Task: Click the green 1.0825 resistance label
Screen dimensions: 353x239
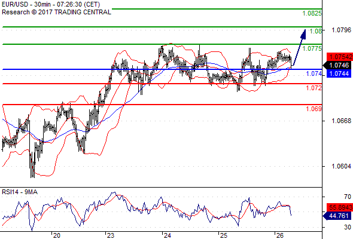Action: pyautogui.click(x=312, y=13)
